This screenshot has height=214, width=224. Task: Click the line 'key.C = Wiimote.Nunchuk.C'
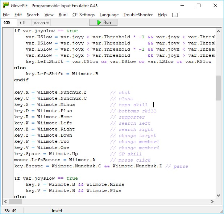click(50, 98)
